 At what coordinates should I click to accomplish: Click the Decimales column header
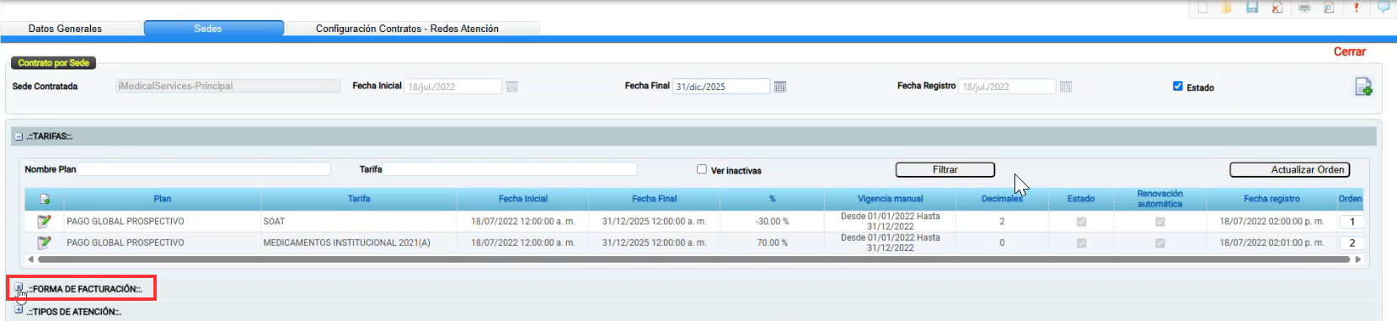tap(1002, 199)
